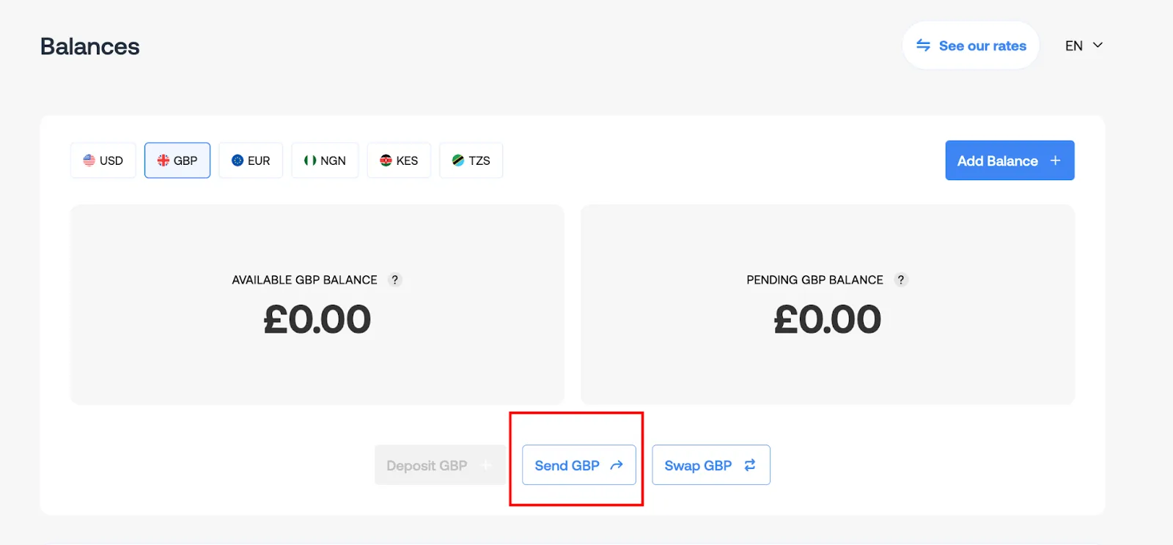This screenshot has width=1173, height=545.
Task: Click the Swap GBP button
Action: pyautogui.click(x=711, y=465)
